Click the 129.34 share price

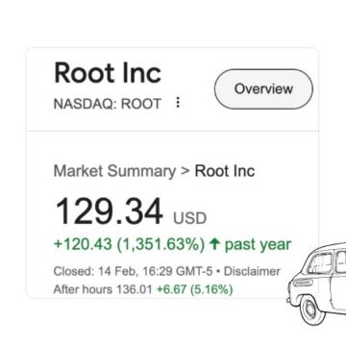pyautogui.click(x=109, y=211)
